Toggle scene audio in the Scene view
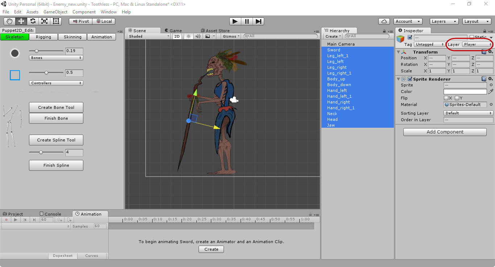Screen dimensions: 495x267 coord(197,36)
